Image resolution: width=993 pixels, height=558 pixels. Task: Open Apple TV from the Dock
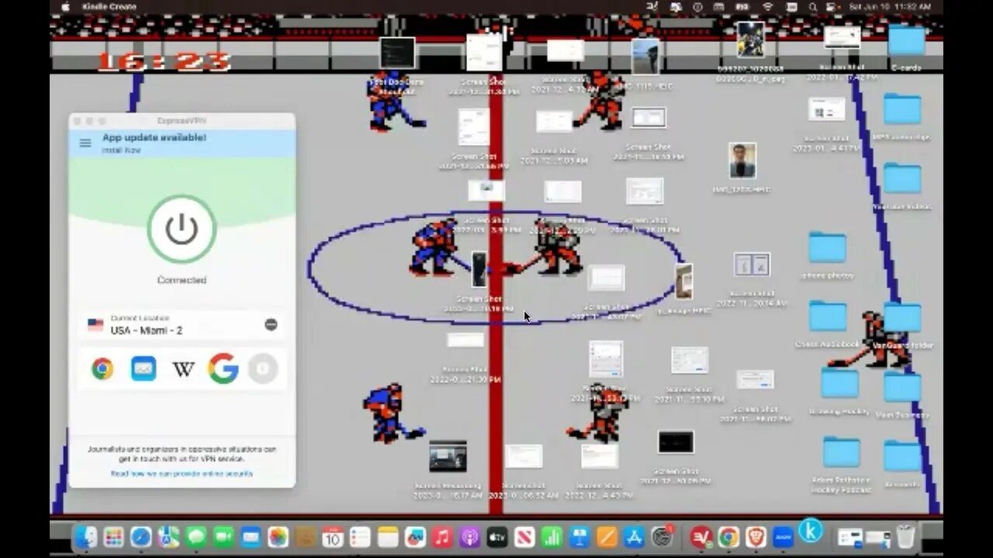tap(497, 537)
